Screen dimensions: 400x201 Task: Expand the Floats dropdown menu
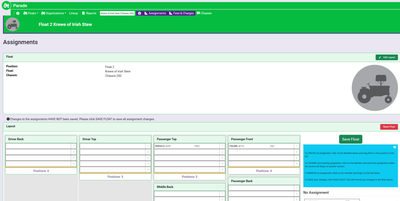30,13
